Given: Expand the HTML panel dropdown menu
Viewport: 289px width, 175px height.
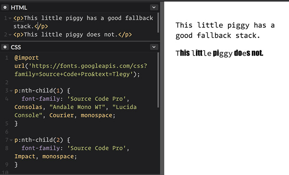Looking at the screenshot, I should 154,7.
